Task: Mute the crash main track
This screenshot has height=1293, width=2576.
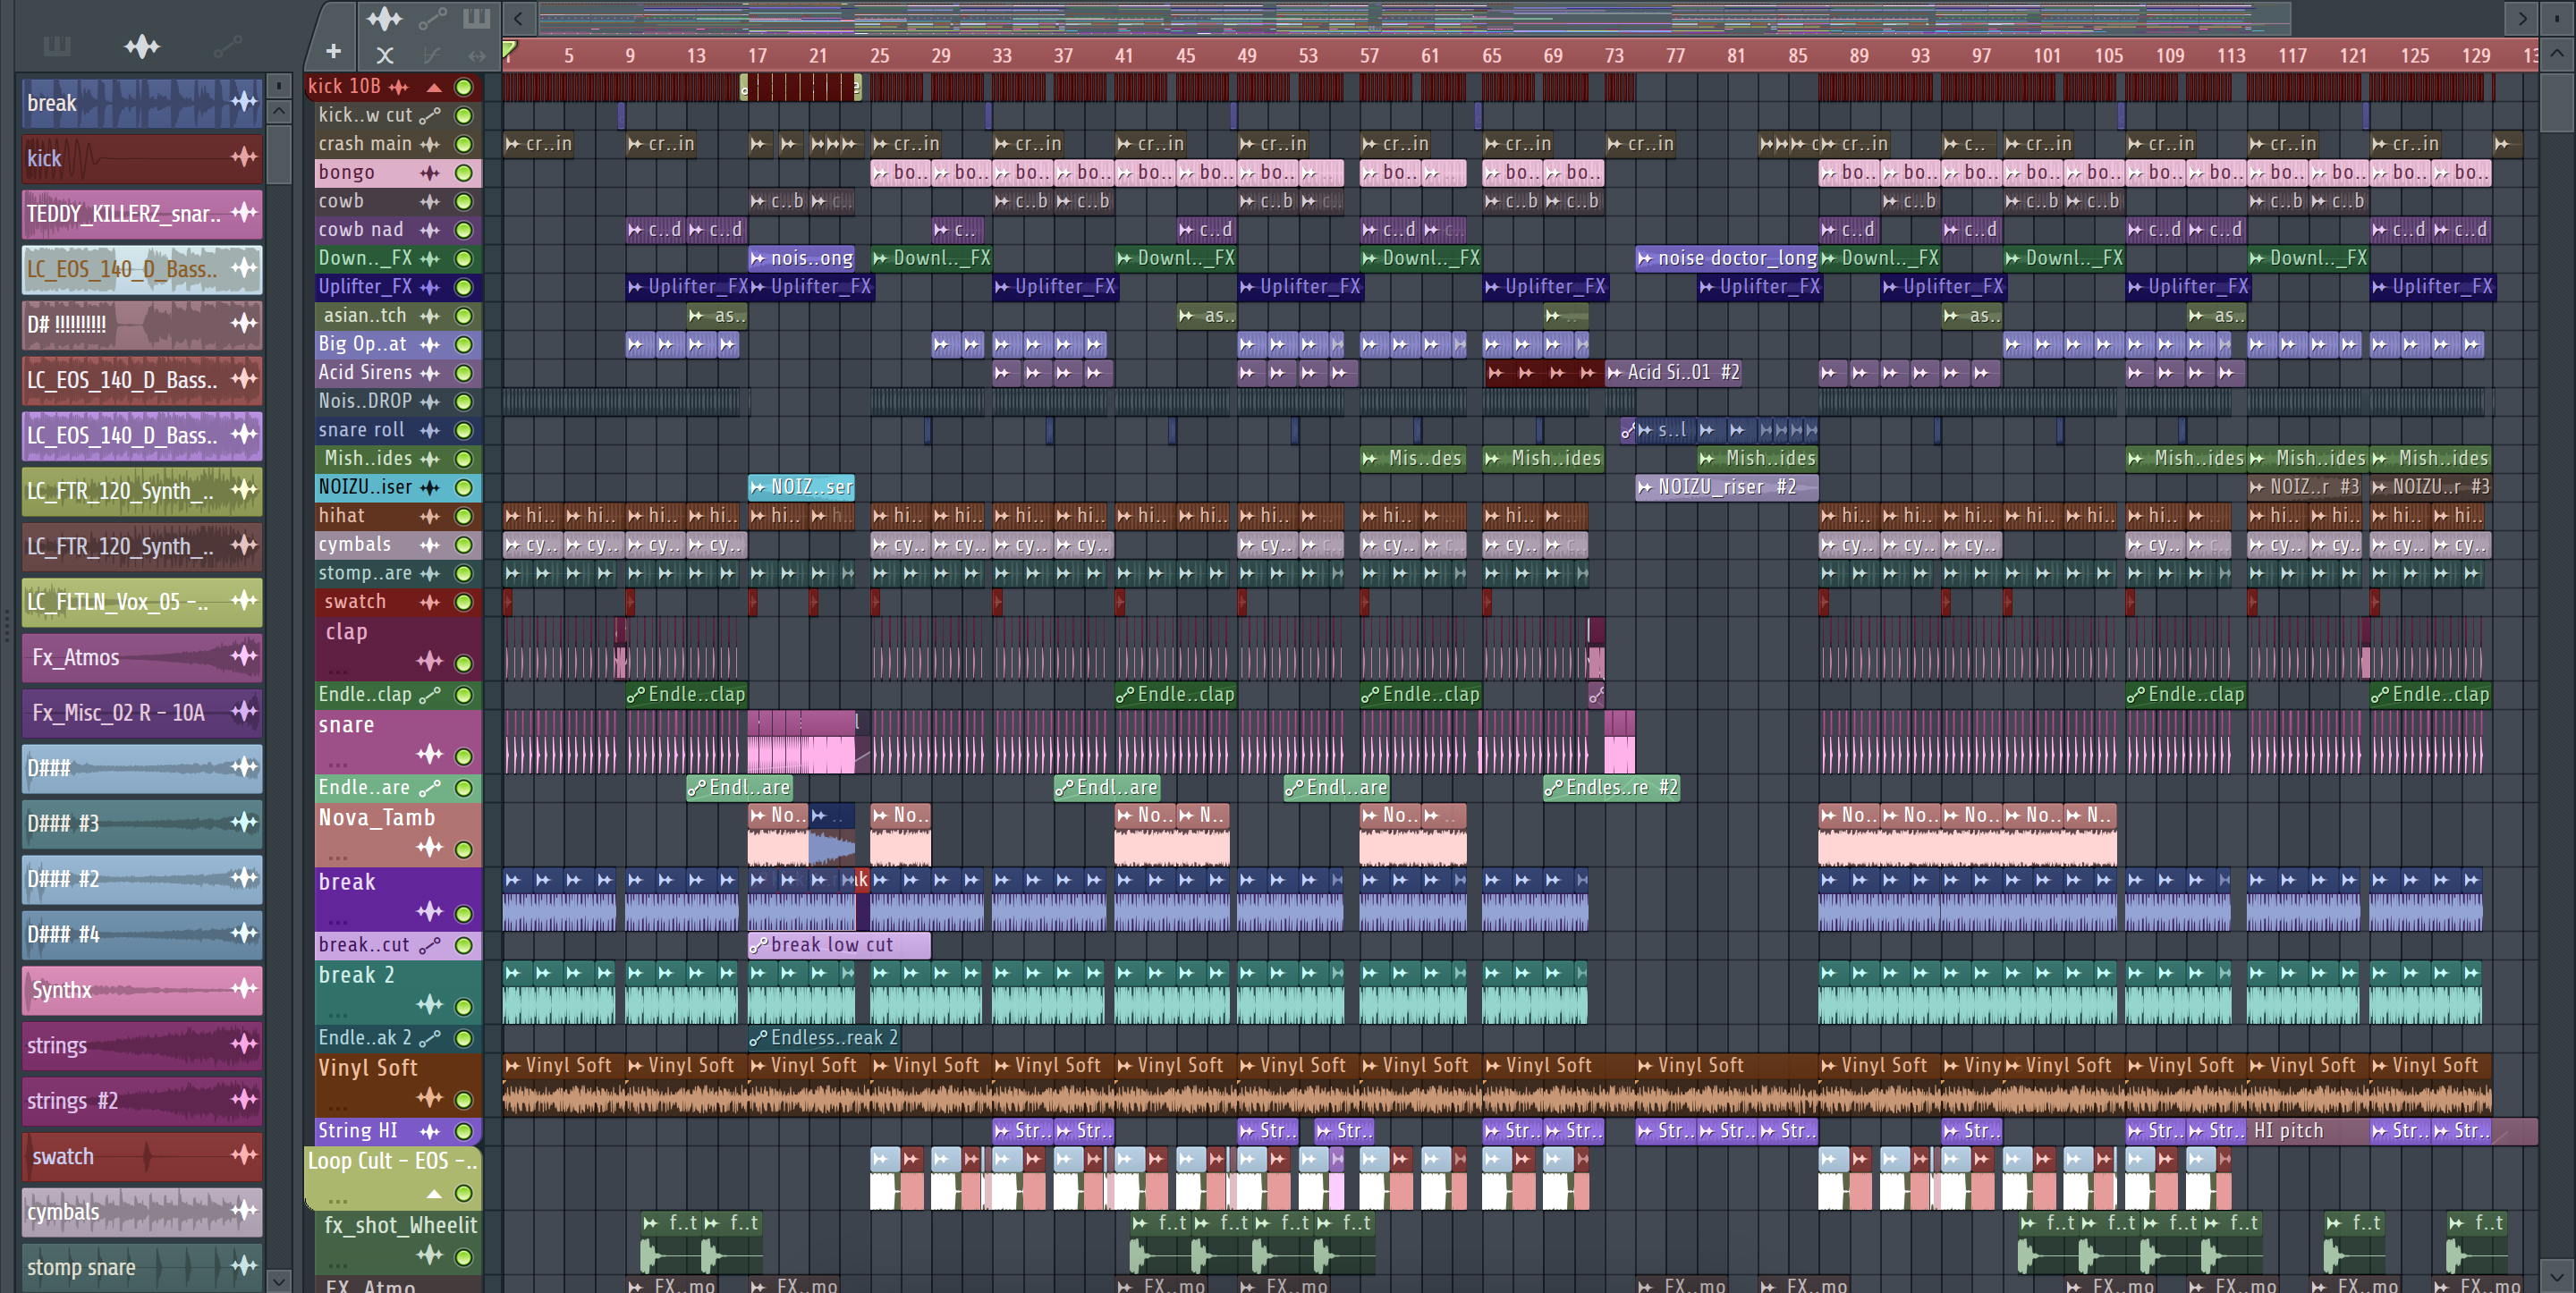Action: 464,144
